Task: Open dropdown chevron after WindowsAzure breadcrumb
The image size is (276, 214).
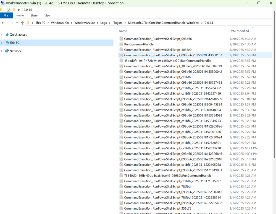Action: point(98,23)
